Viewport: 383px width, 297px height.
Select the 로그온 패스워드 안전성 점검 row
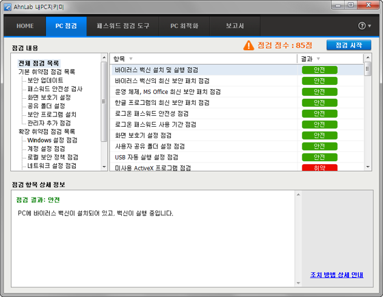pos(159,113)
